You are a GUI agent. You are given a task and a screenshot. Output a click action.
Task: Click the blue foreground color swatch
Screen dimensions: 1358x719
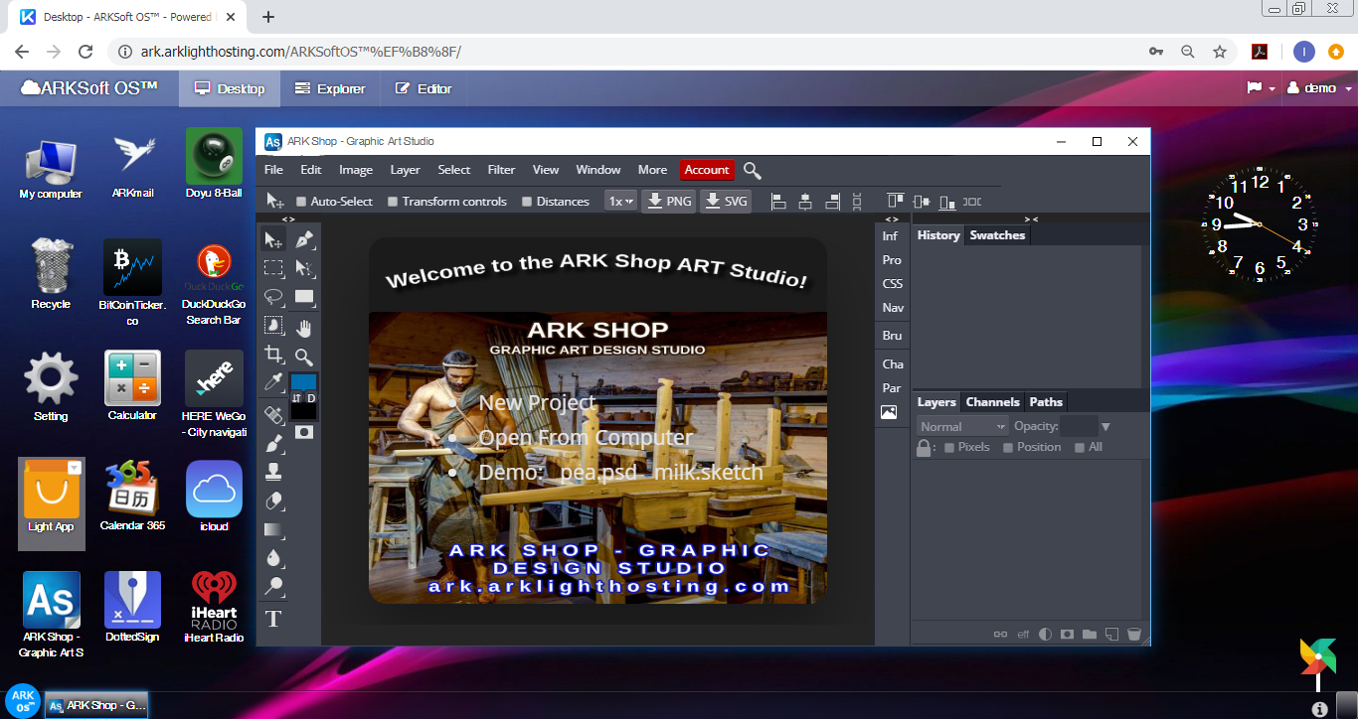click(x=303, y=382)
